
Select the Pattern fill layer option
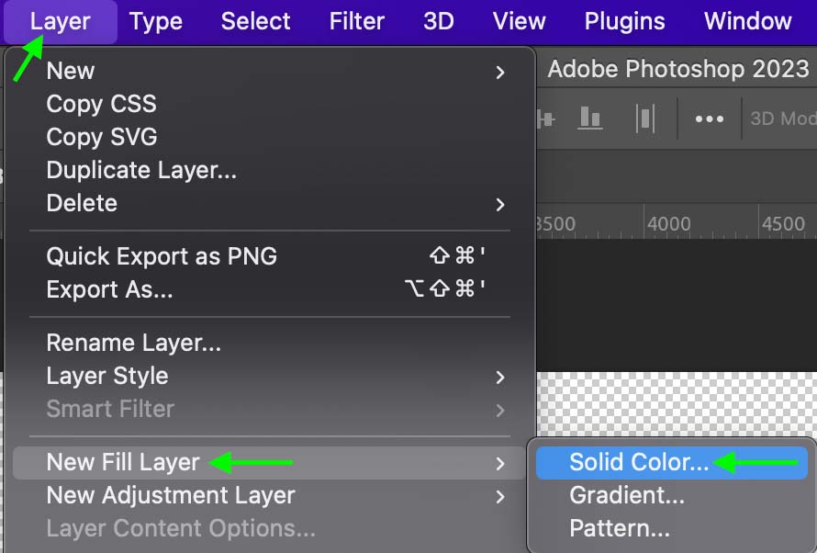tap(619, 529)
